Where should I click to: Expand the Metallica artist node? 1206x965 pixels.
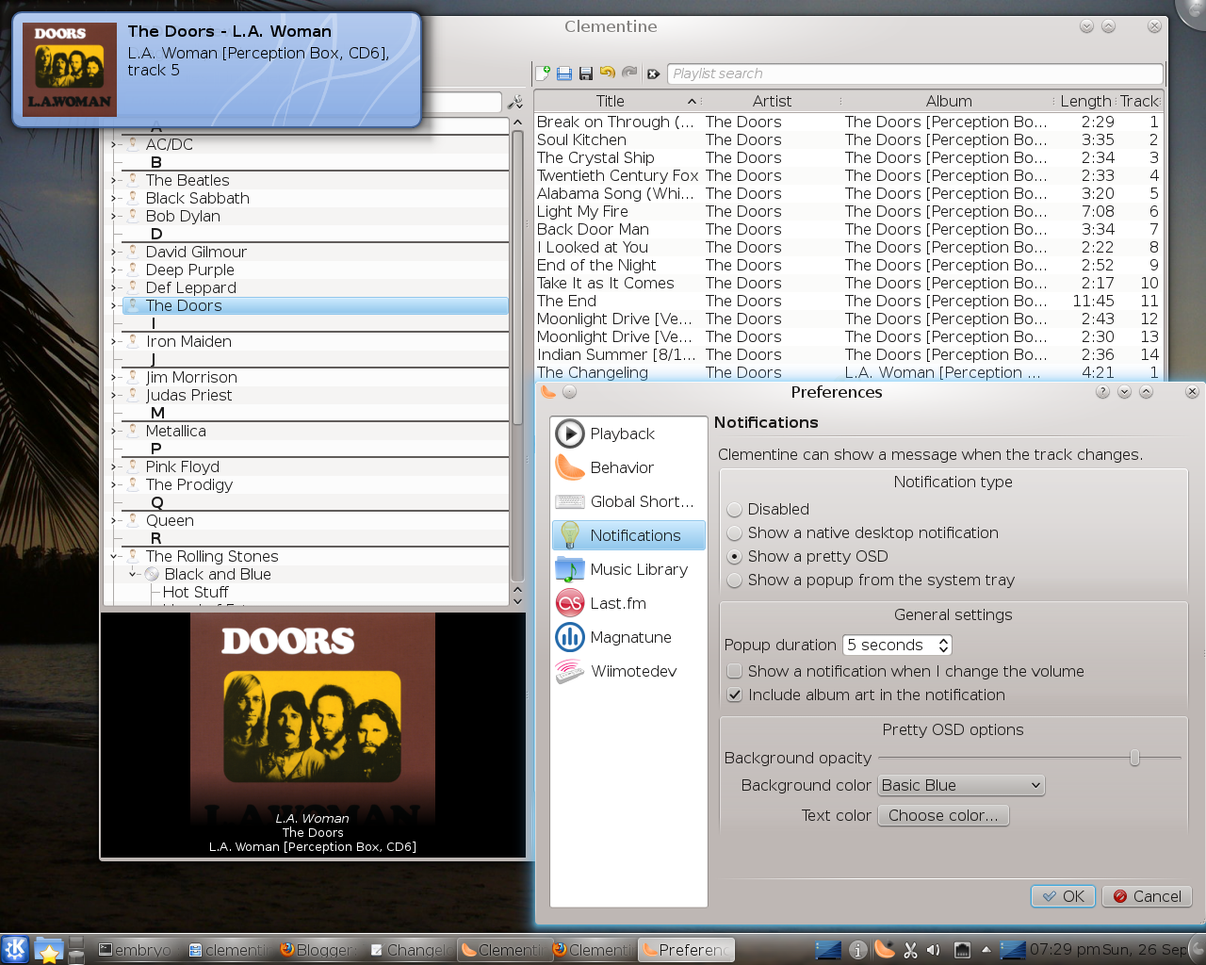pos(113,431)
